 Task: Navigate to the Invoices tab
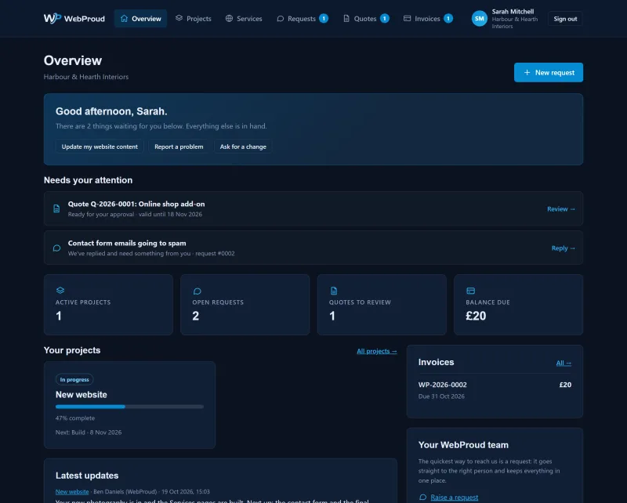pyautogui.click(x=428, y=18)
